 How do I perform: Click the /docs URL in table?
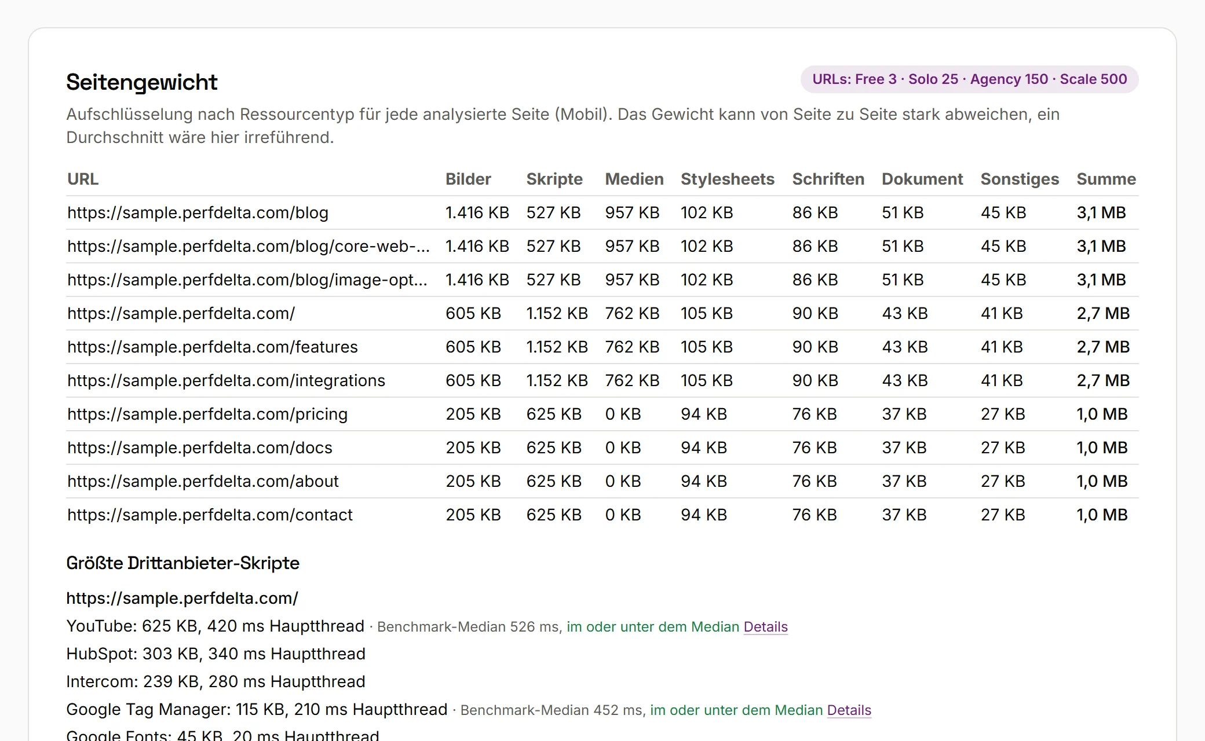click(x=200, y=447)
